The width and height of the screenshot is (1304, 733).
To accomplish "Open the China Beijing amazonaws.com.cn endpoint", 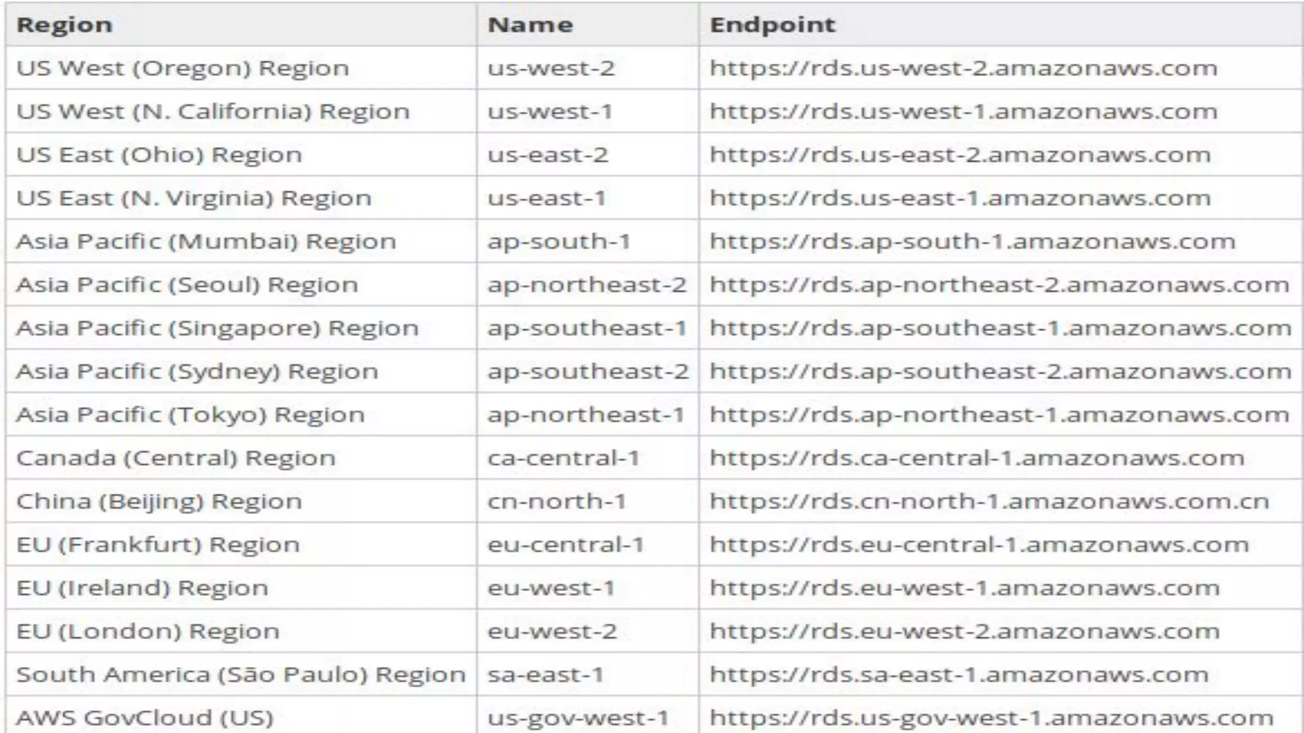I will tap(989, 501).
